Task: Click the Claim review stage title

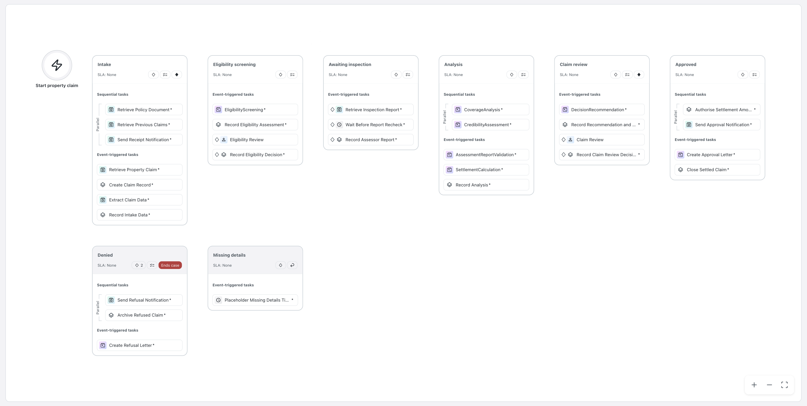Action: pos(573,64)
